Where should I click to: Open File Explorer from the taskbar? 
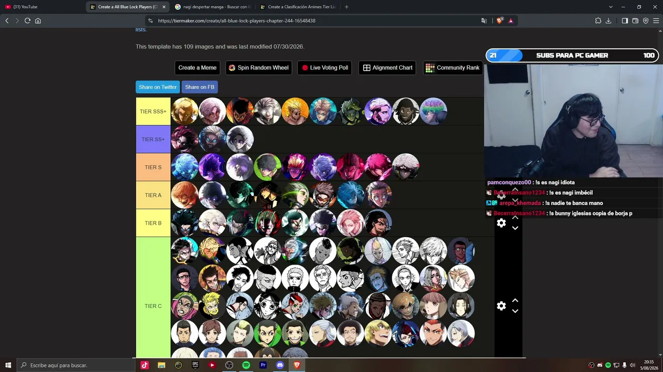162,365
